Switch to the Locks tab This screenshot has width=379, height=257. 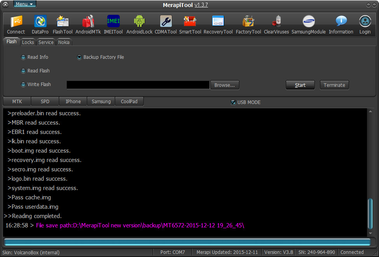[x=28, y=42]
